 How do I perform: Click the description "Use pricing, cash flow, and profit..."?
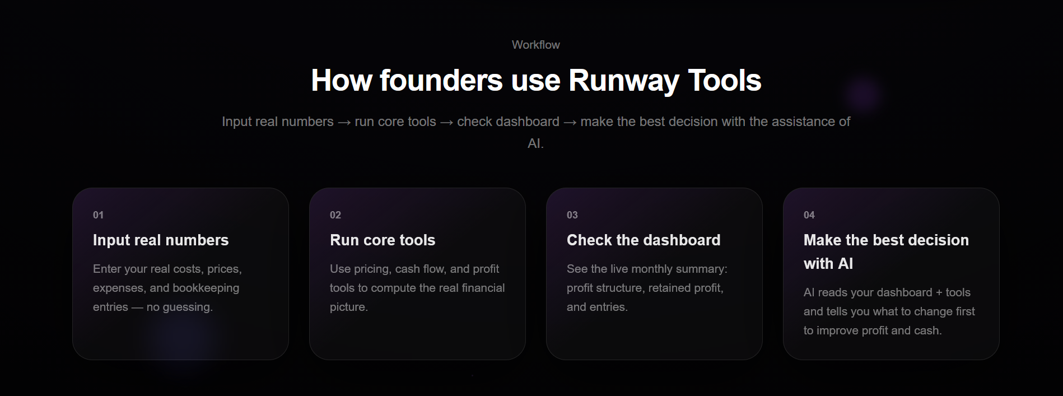click(417, 288)
